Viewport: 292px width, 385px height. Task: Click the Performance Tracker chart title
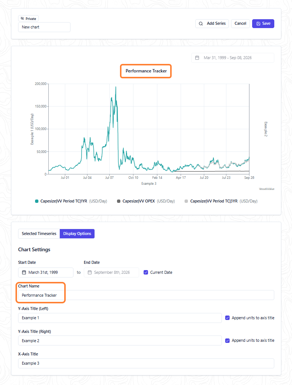146,71
